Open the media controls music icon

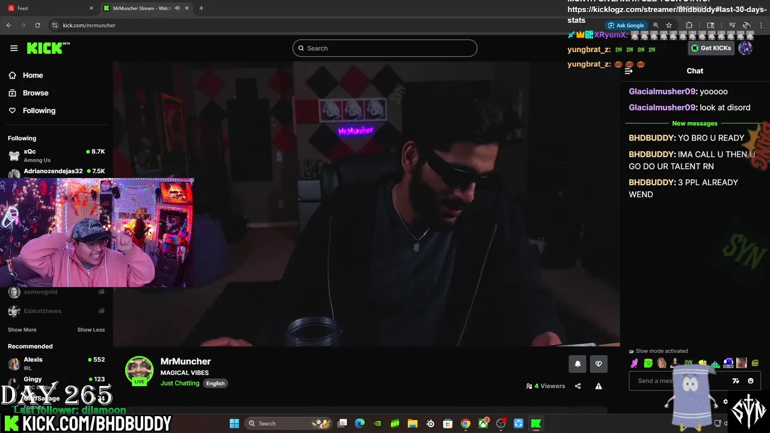(x=732, y=25)
